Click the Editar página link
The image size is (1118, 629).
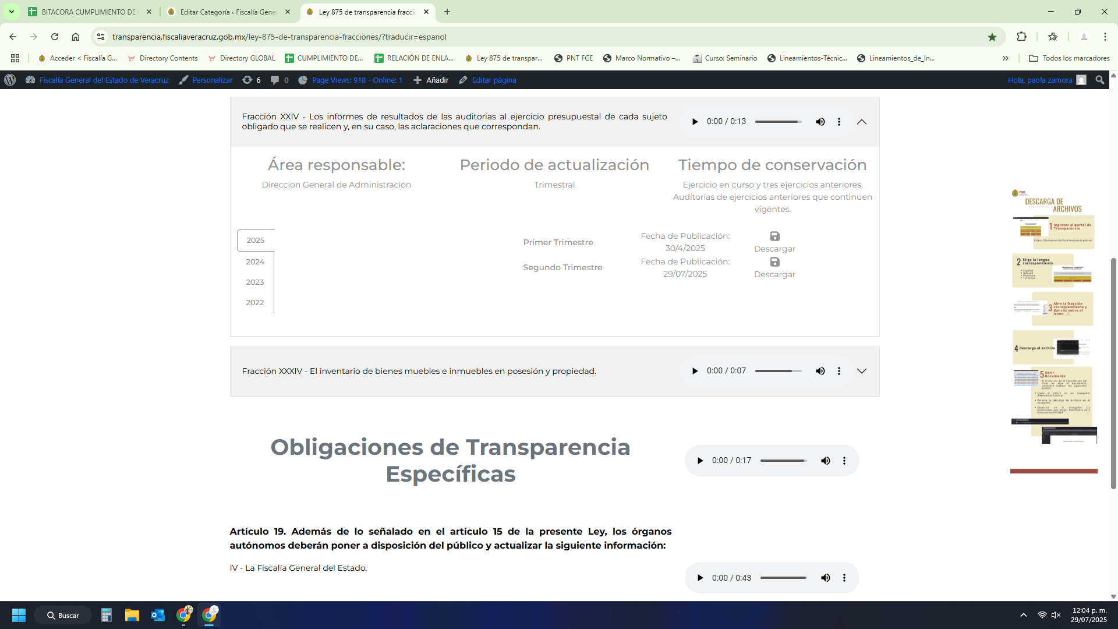493,80
